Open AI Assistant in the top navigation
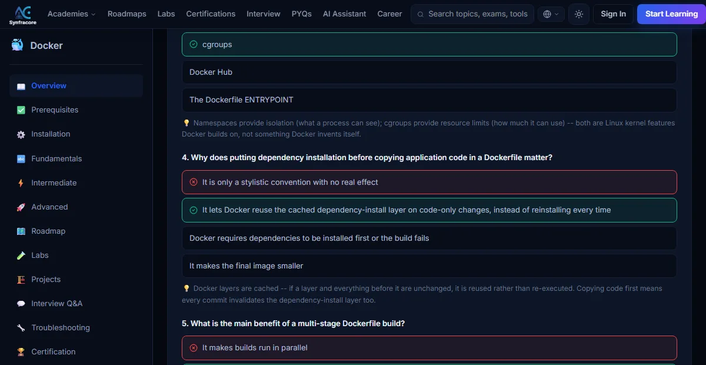 [345, 14]
